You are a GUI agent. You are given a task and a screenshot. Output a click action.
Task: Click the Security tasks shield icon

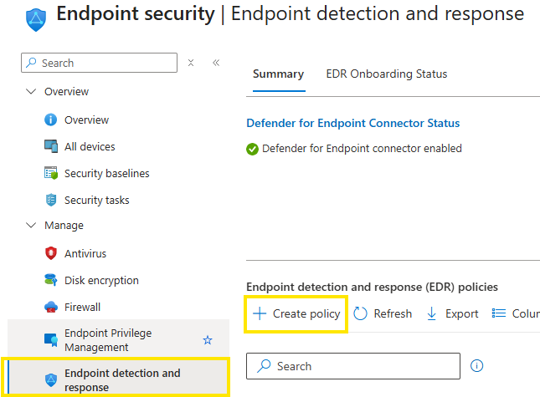(51, 201)
